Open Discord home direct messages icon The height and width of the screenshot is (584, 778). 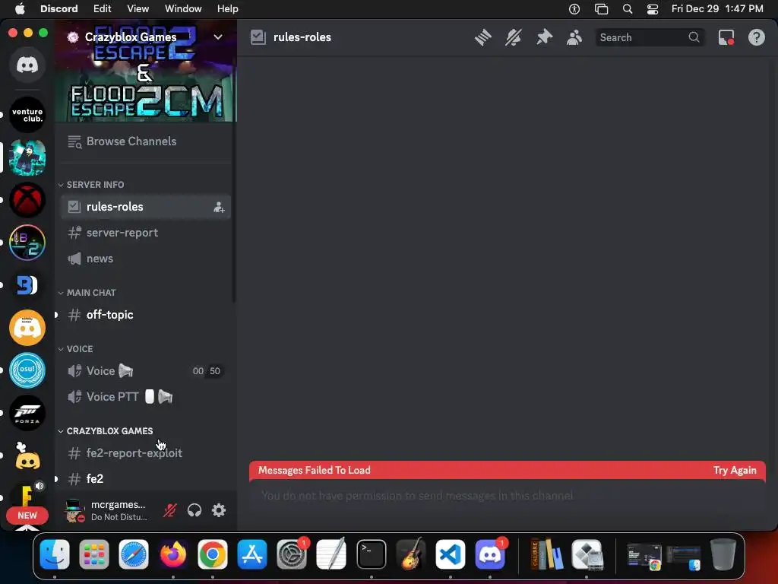(x=27, y=65)
